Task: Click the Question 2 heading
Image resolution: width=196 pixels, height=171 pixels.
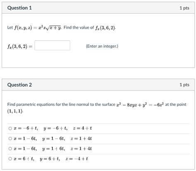Action: pyautogui.click(x=19, y=85)
